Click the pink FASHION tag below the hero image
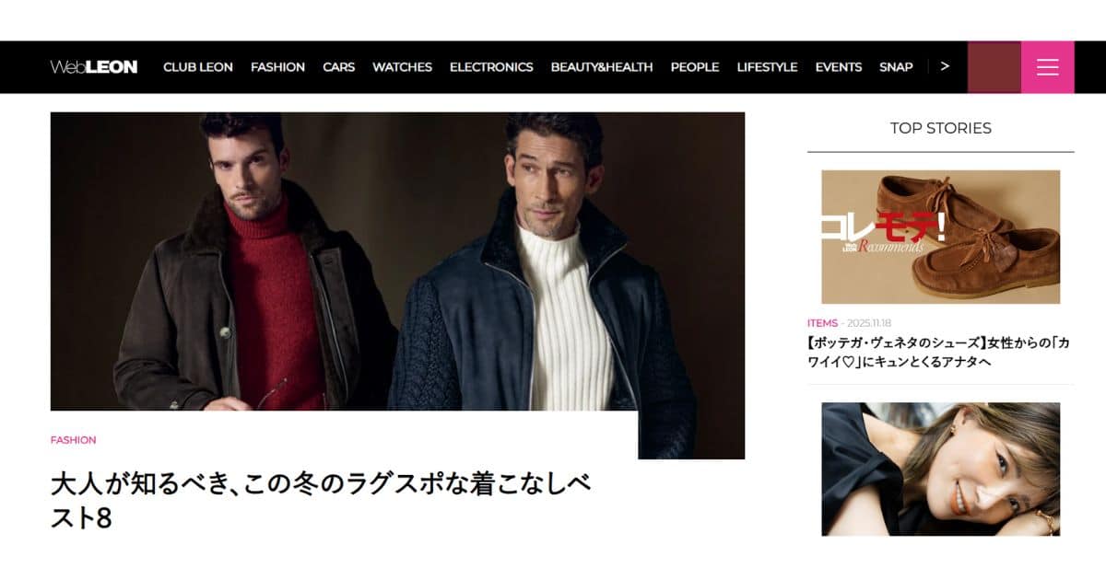The width and height of the screenshot is (1106, 580). pyautogui.click(x=74, y=440)
